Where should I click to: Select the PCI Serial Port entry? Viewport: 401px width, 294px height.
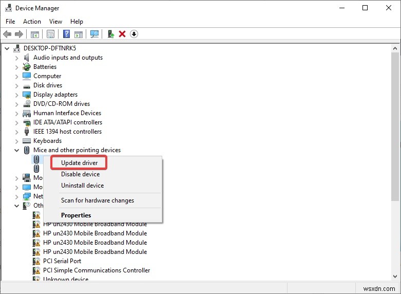[x=62, y=261]
